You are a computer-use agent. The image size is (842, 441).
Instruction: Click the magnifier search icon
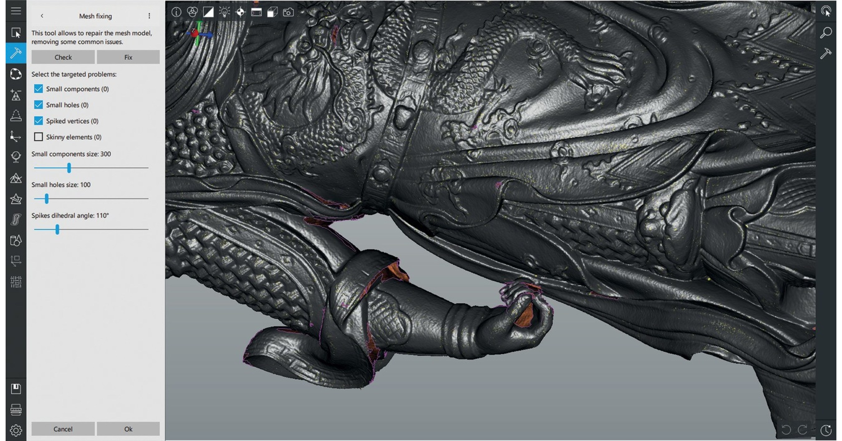click(826, 32)
